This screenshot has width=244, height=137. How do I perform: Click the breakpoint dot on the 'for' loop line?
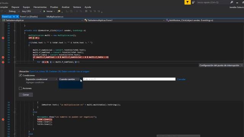3,62
